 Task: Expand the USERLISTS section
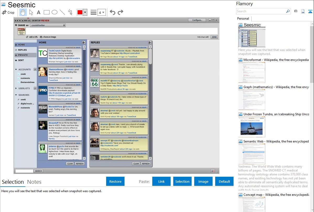[16, 88]
